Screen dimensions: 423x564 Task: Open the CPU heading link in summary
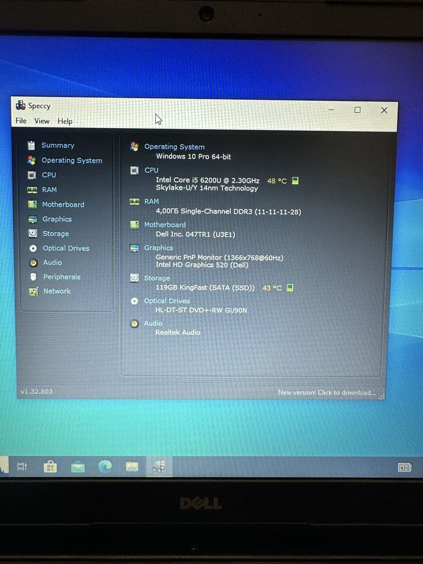tap(151, 170)
